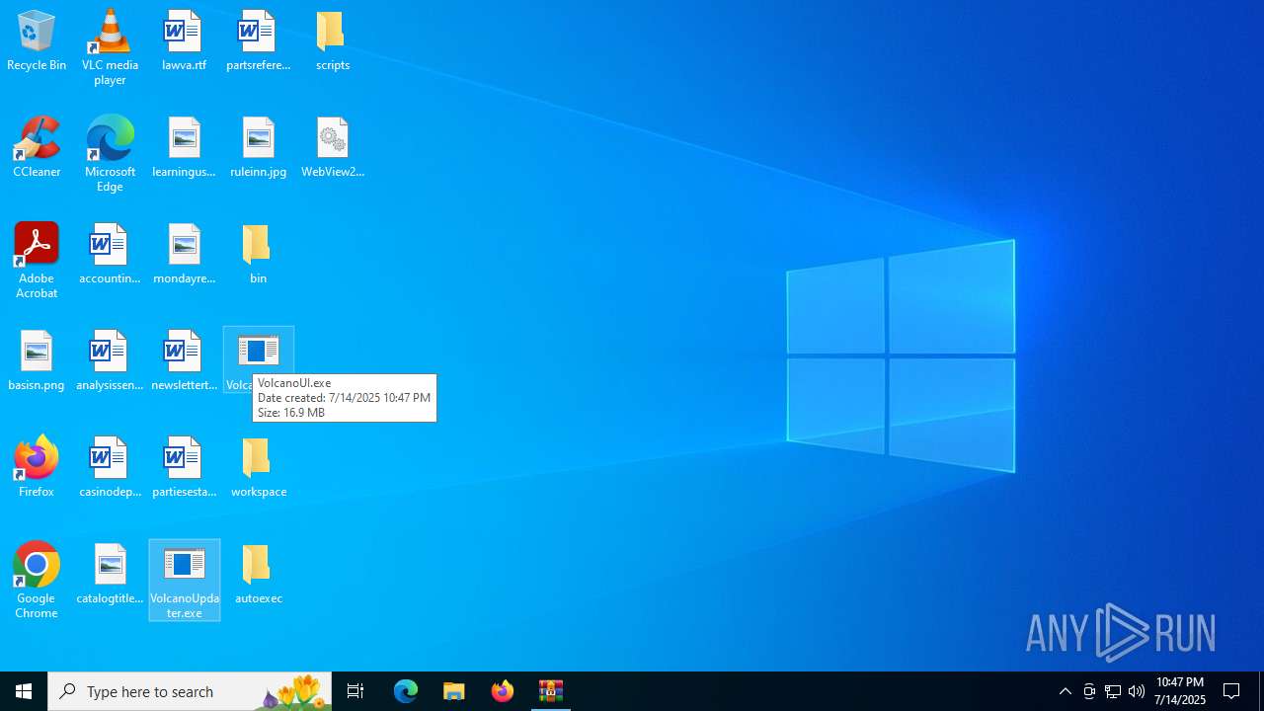Launch Firefox from the taskbar
The width and height of the screenshot is (1264, 711).
pos(503,691)
